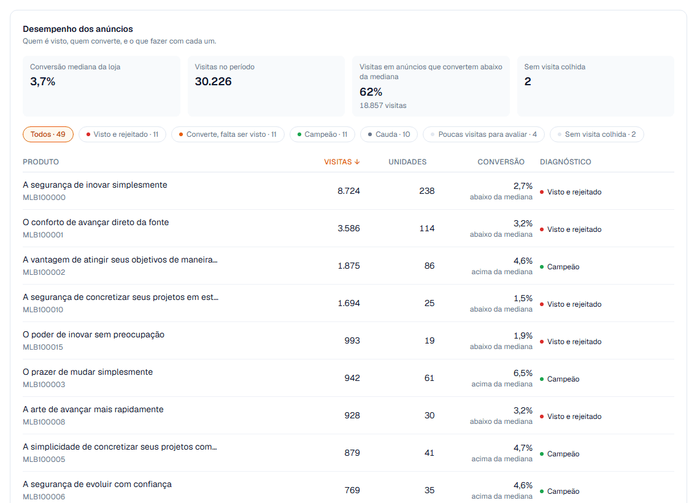Click the visits value 8.724
Image resolution: width=697 pixels, height=503 pixels.
pyautogui.click(x=348, y=191)
